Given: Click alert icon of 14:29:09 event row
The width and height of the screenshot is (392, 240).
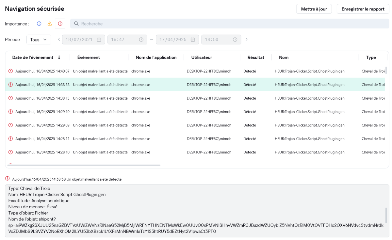Looking at the screenshot, I should coord(10,125).
